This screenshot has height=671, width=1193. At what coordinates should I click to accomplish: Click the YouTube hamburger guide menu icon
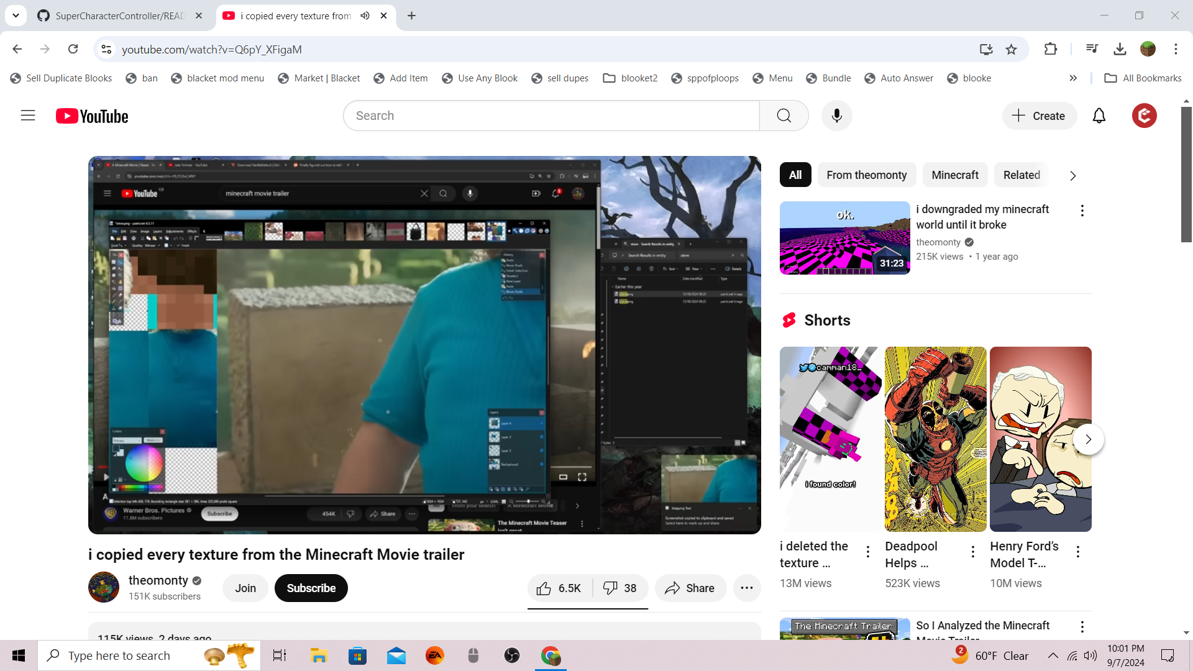[28, 116]
